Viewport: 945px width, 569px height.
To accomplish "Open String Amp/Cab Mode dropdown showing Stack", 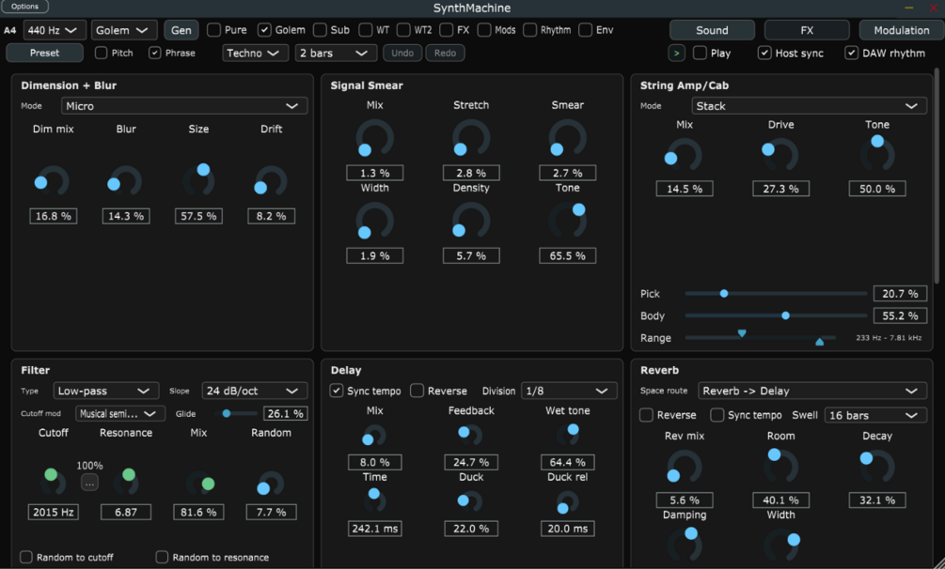I will (x=809, y=106).
